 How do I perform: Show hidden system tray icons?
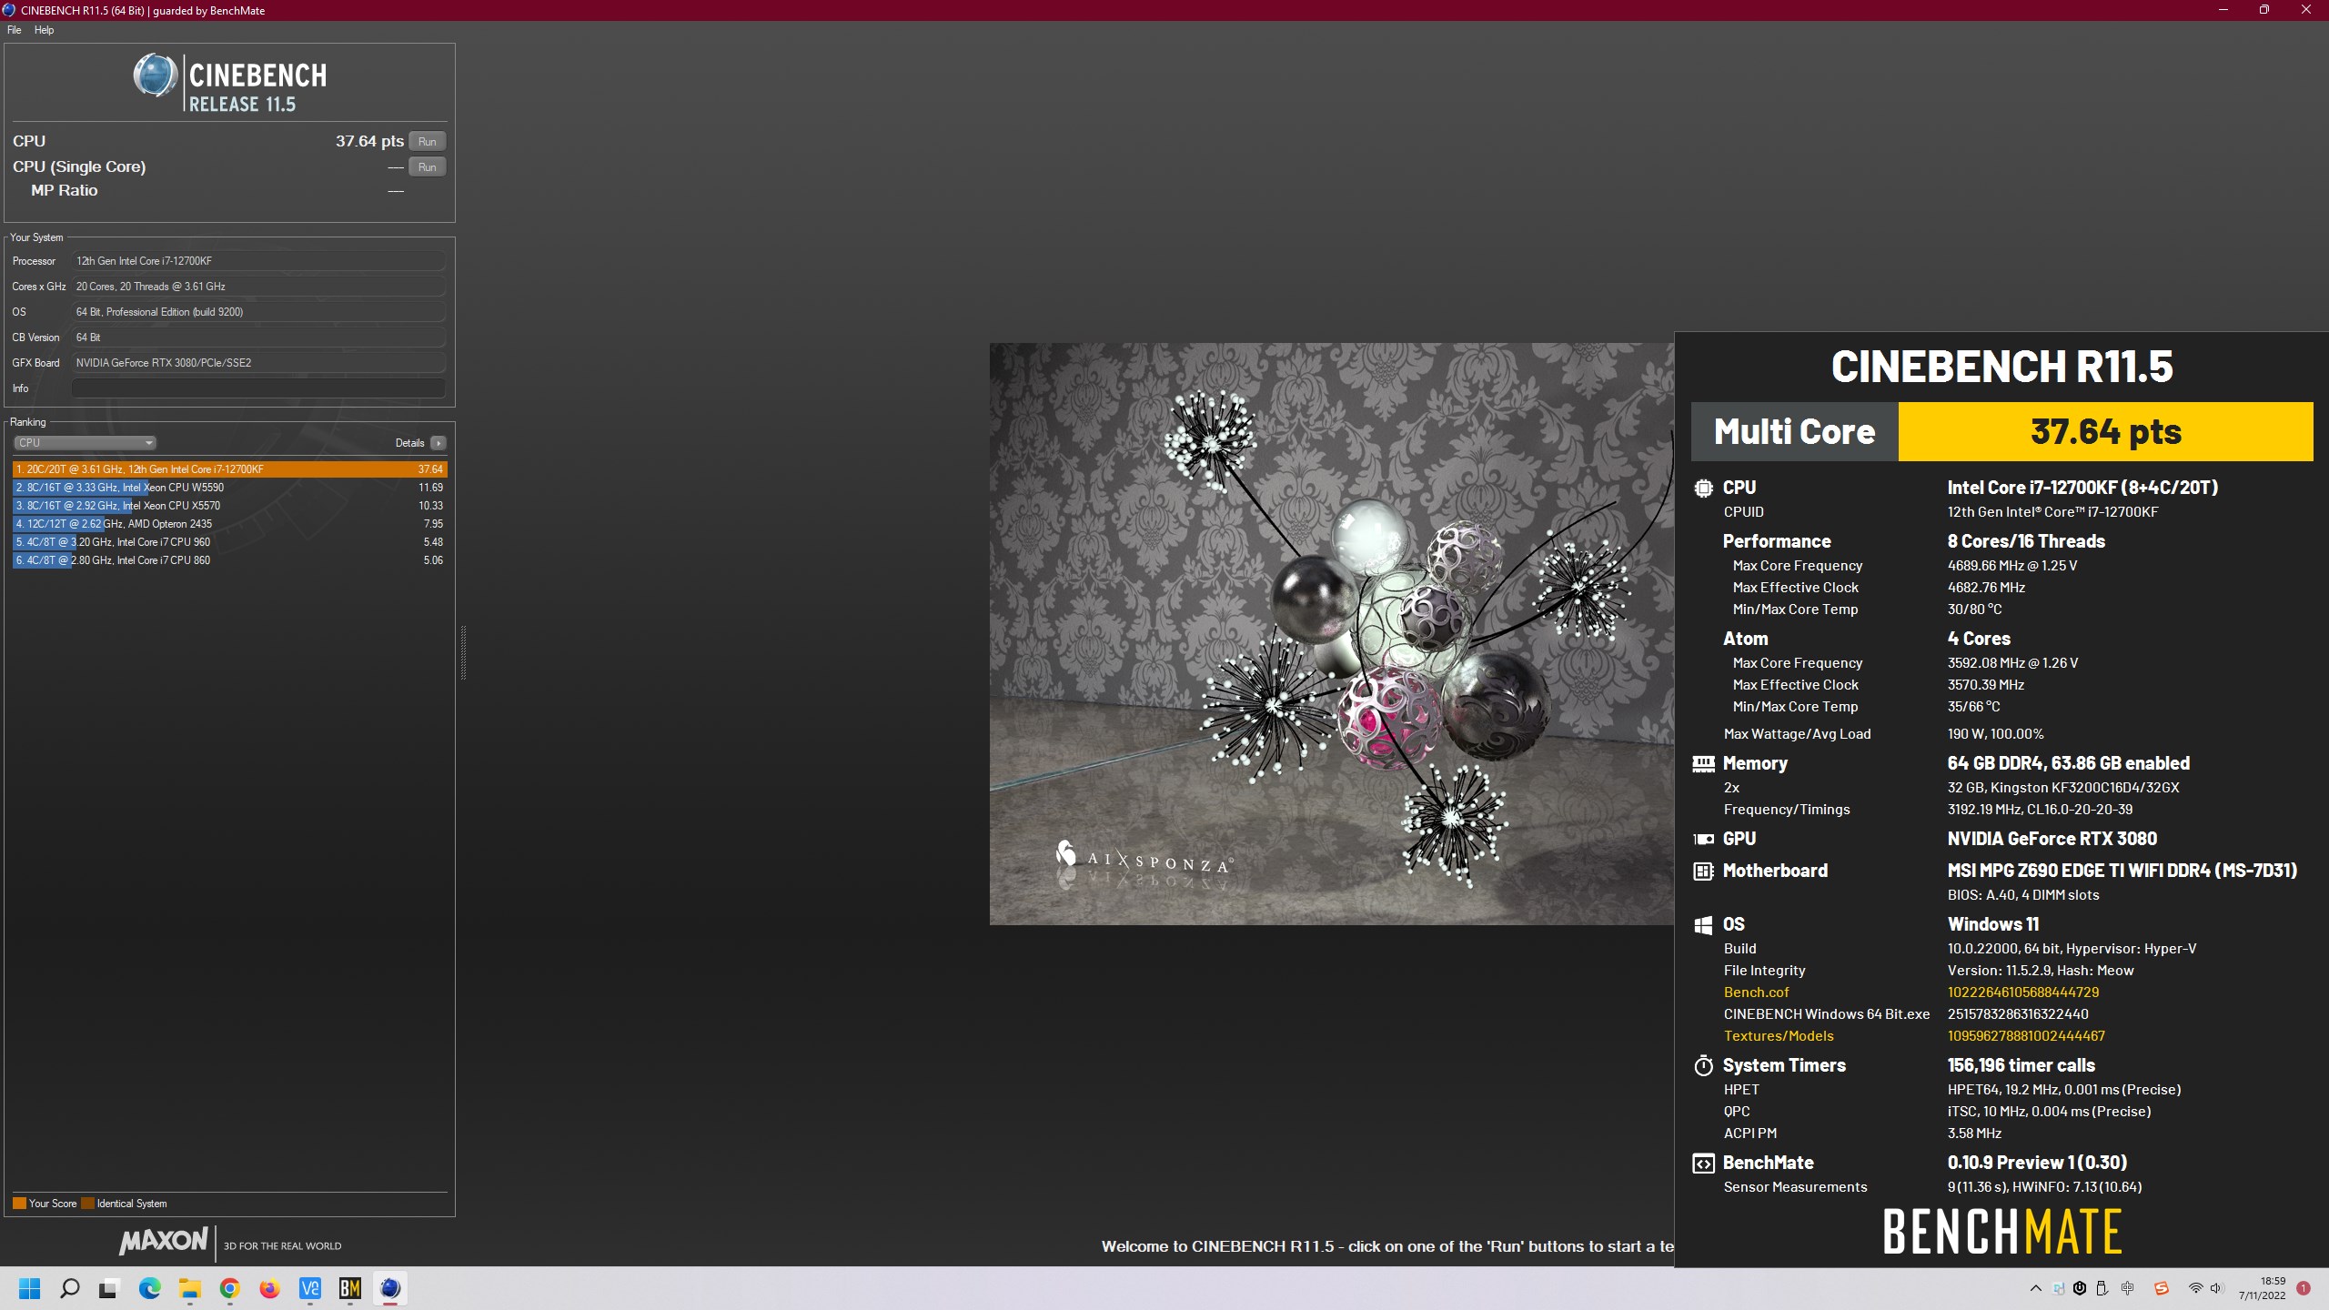coord(2035,1288)
